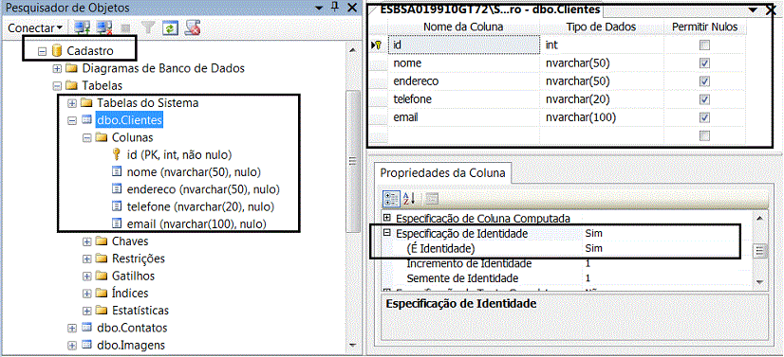Click the Colunas folder icon
The image size is (784, 357).
[x=102, y=137]
